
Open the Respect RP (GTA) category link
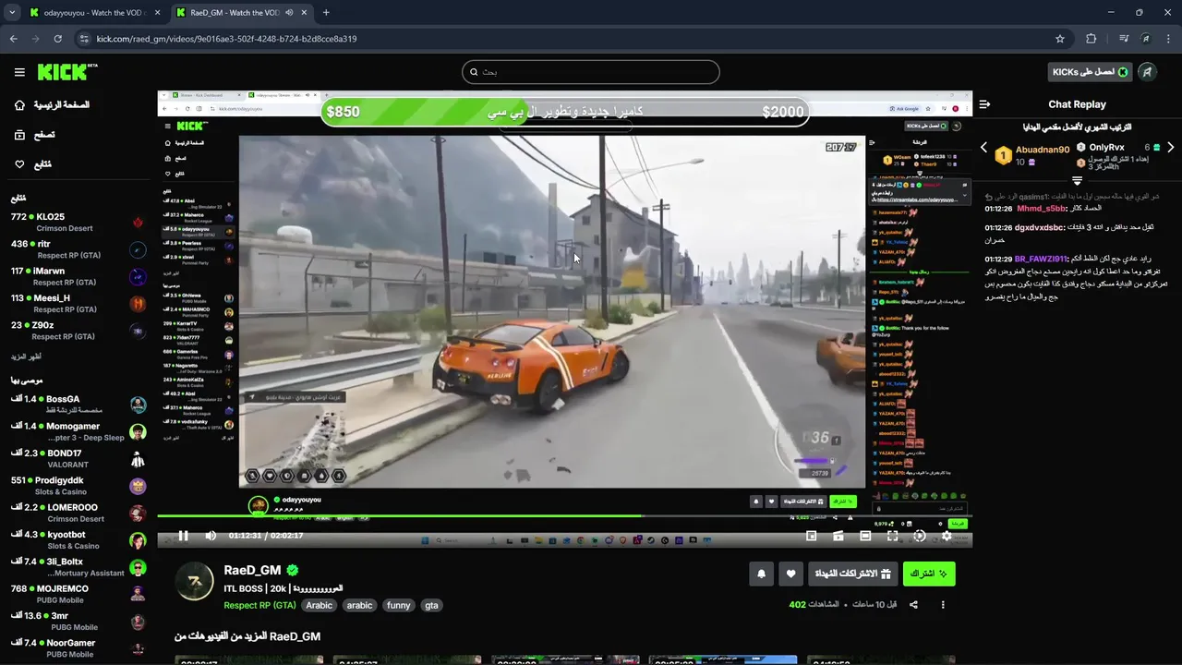point(259,606)
